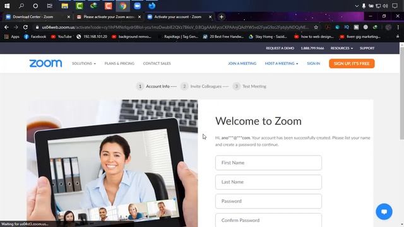The height and width of the screenshot is (227, 404).
Task: Open the SUPPORT link
Action: (x=367, y=48)
